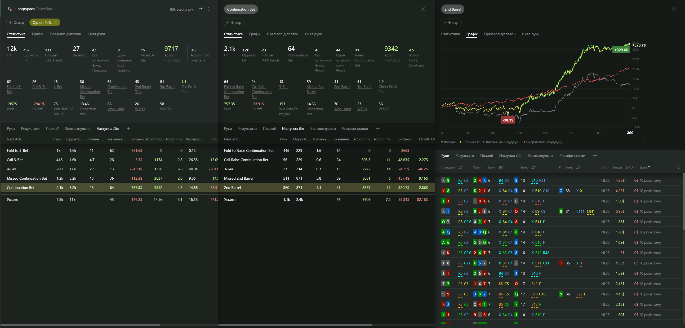Switch to Графік tab in first panel
The image size is (685, 328).
click(38, 34)
